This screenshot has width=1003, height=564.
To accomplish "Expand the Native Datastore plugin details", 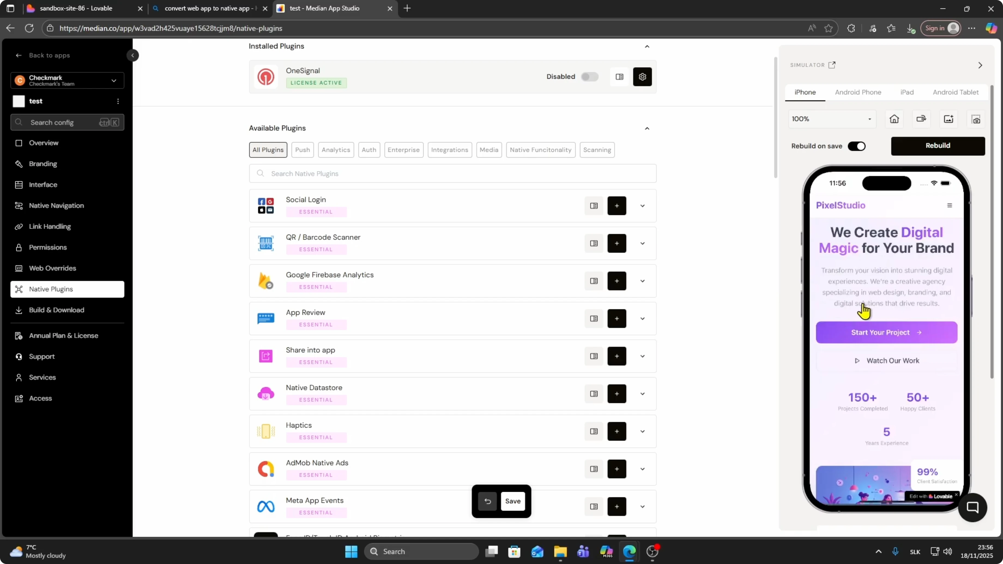I will pos(642,393).
